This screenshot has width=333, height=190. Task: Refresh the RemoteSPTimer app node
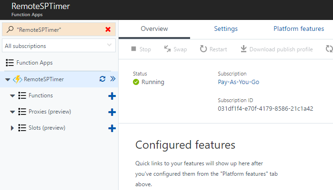pos(102,79)
